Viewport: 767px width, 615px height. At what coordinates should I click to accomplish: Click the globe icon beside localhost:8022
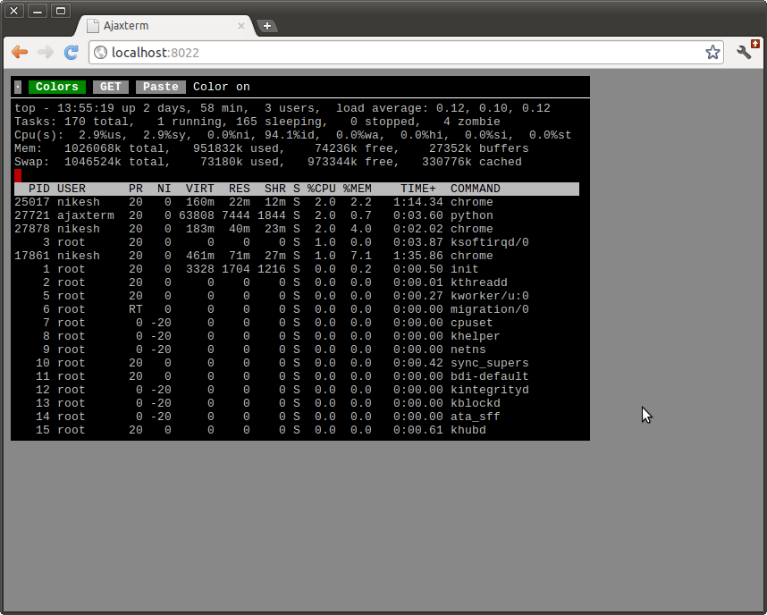(x=98, y=53)
